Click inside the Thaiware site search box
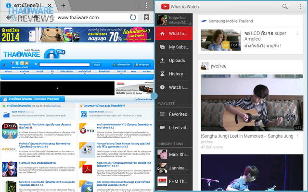Image resolution: width=308 pixels, height=192 pixels. click(x=64, y=65)
